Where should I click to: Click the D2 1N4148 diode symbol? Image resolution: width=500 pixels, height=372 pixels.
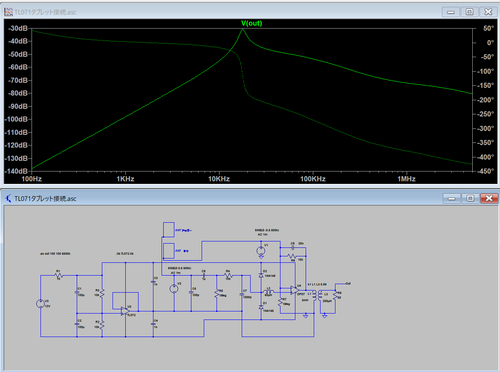(x=261, y=276)
